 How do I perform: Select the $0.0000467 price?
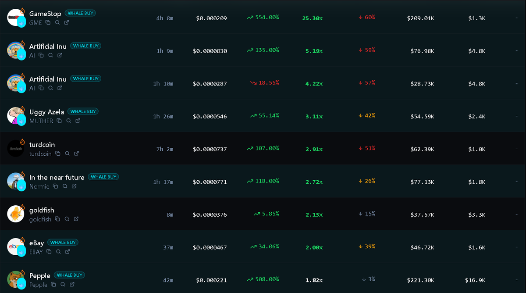coord(210,247)
